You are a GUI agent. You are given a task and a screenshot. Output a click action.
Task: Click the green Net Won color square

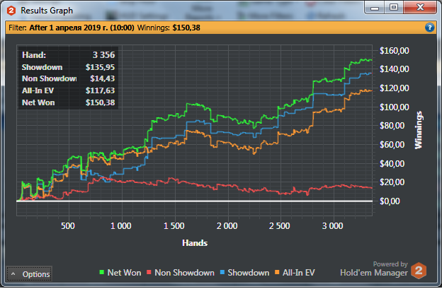click(102, 272)
